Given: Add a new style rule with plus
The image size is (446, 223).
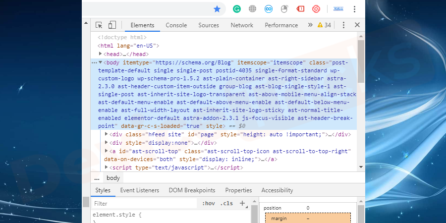Looking at the screenshot, I should tap(242, 203).
